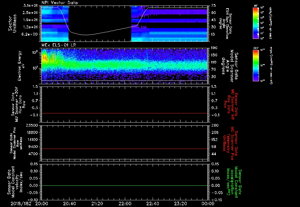Click the 'NF' color bar label
This screenshot has height=207, width=300.
coord(256,6)
